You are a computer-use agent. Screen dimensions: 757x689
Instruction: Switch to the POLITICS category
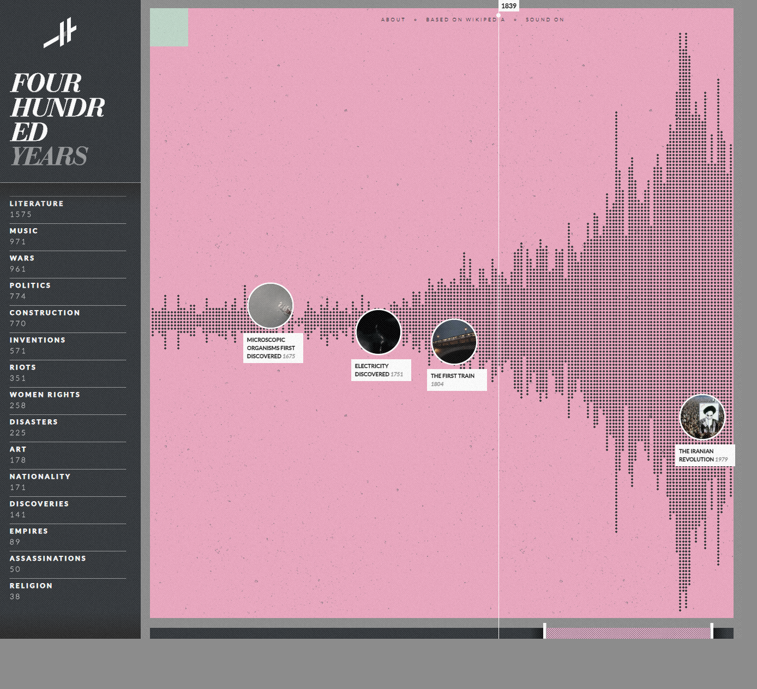pos(31,285)
